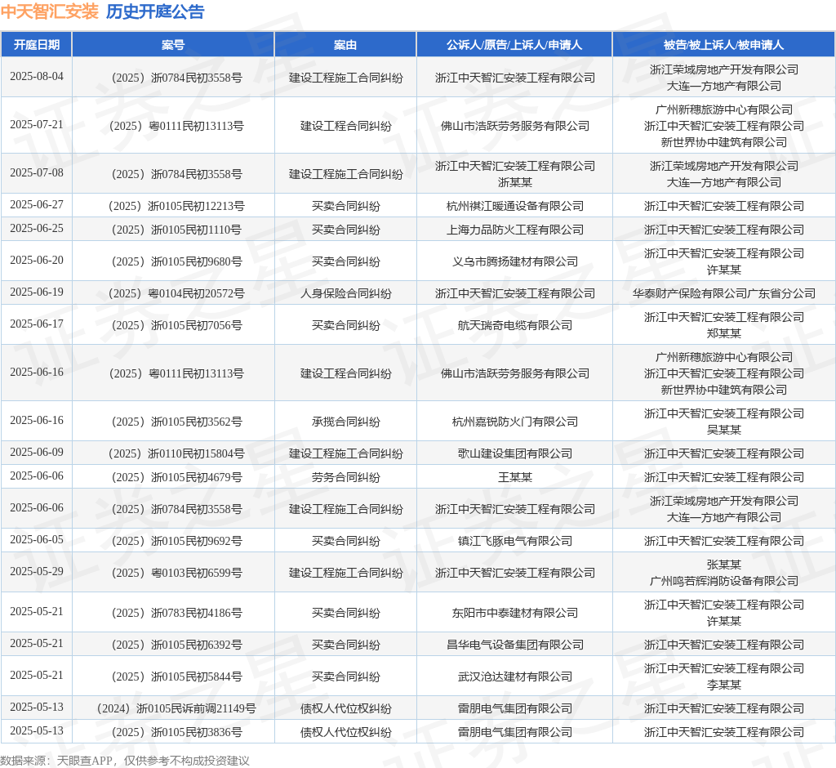Select the 案由 column header
Image resolution: width=836 pixels, height=768 pixels.
pos(345,45)
